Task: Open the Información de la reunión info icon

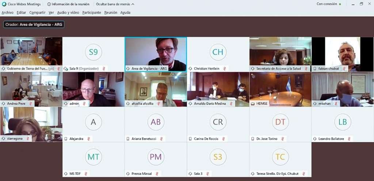Action: point(49,4)
